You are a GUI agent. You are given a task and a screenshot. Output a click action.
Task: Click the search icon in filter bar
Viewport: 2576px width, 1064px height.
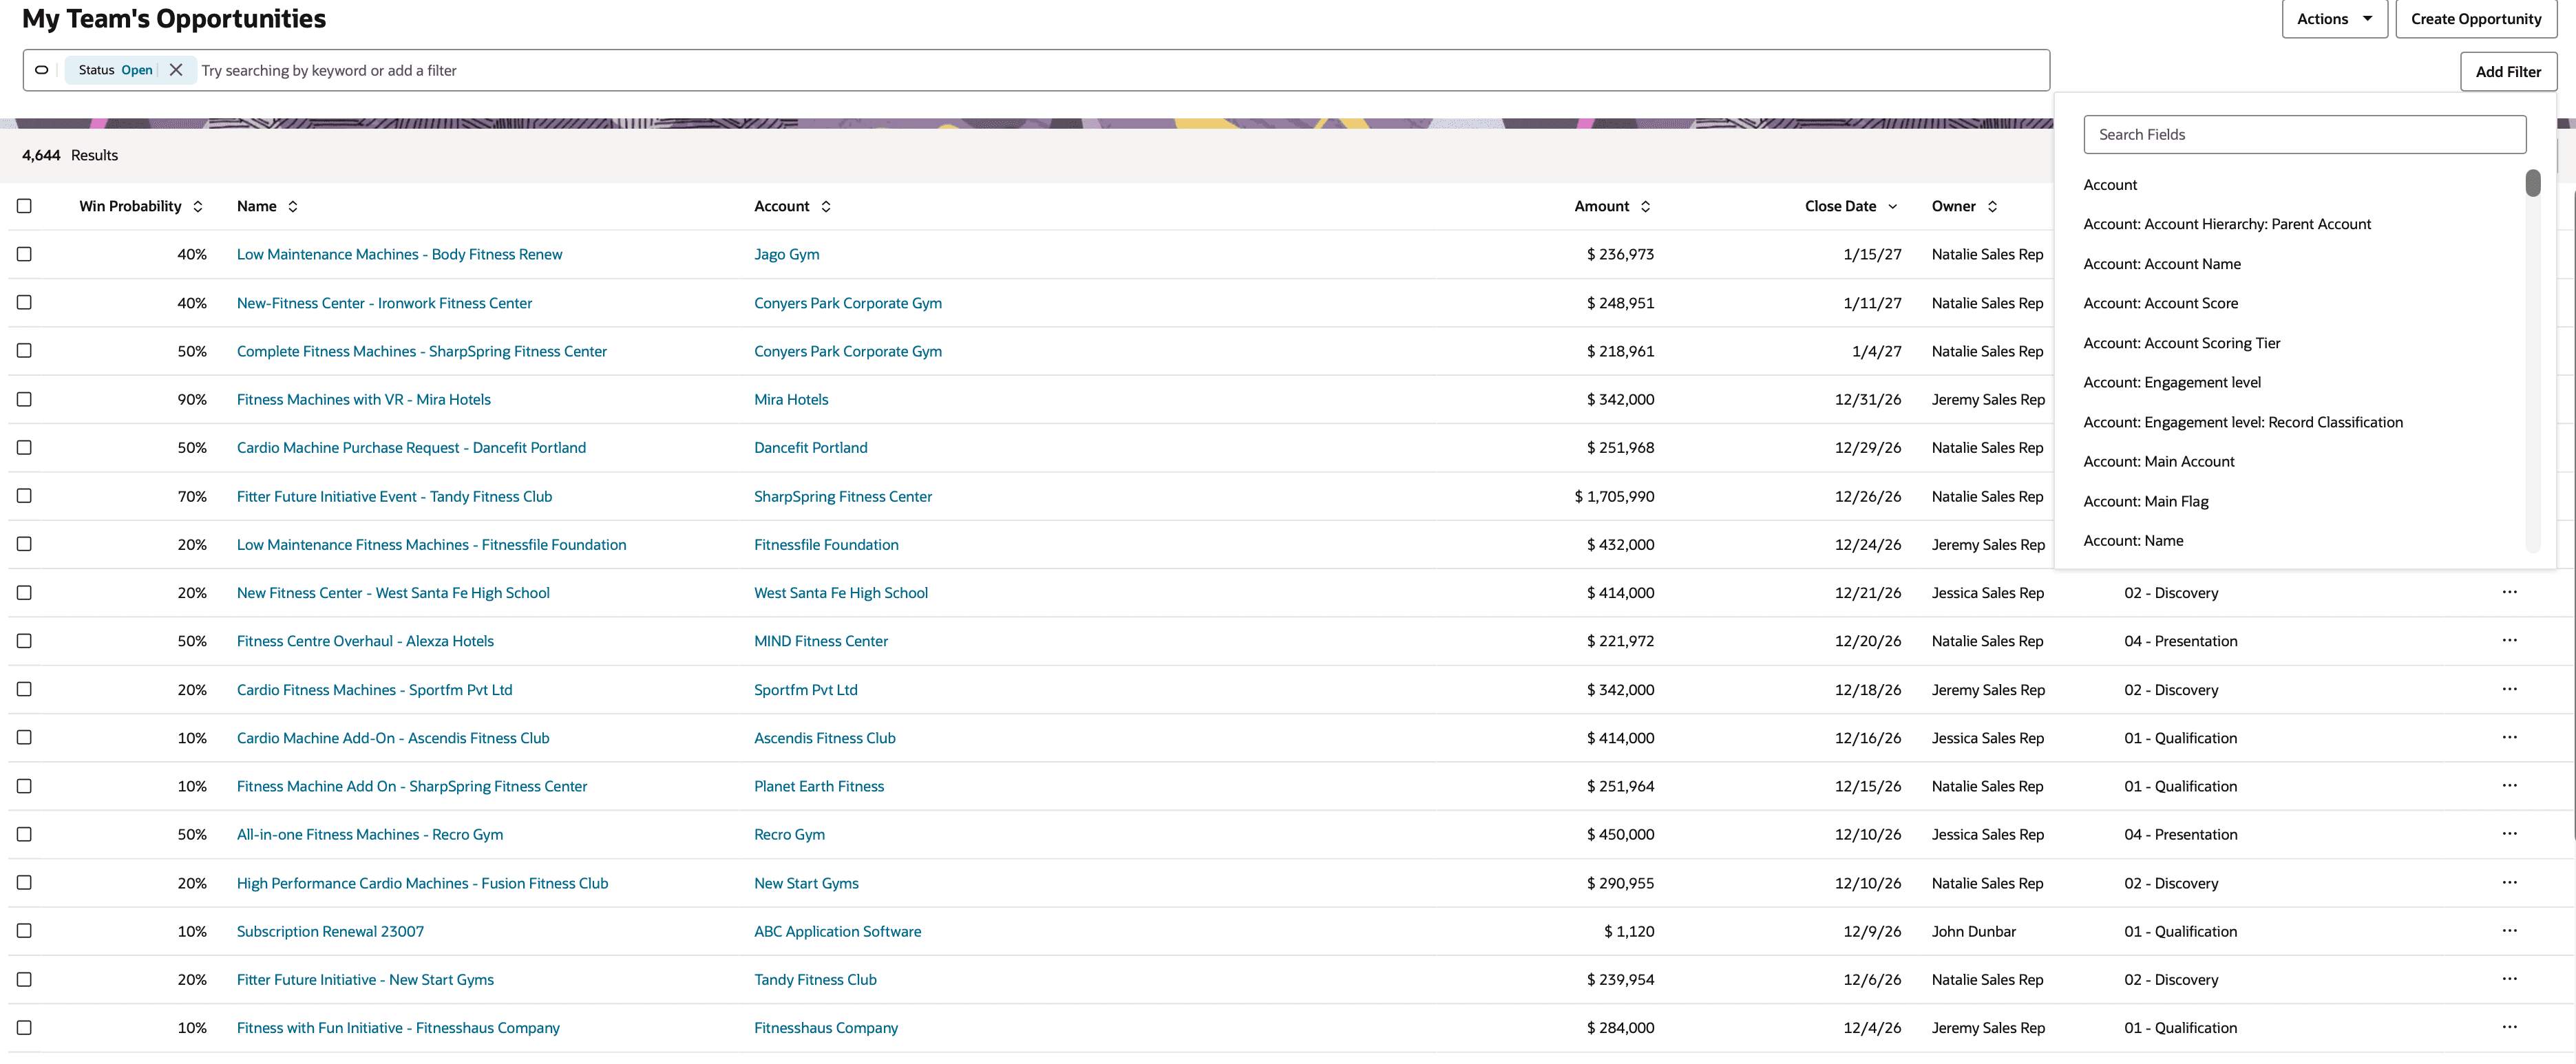click(x=42, y=70)
